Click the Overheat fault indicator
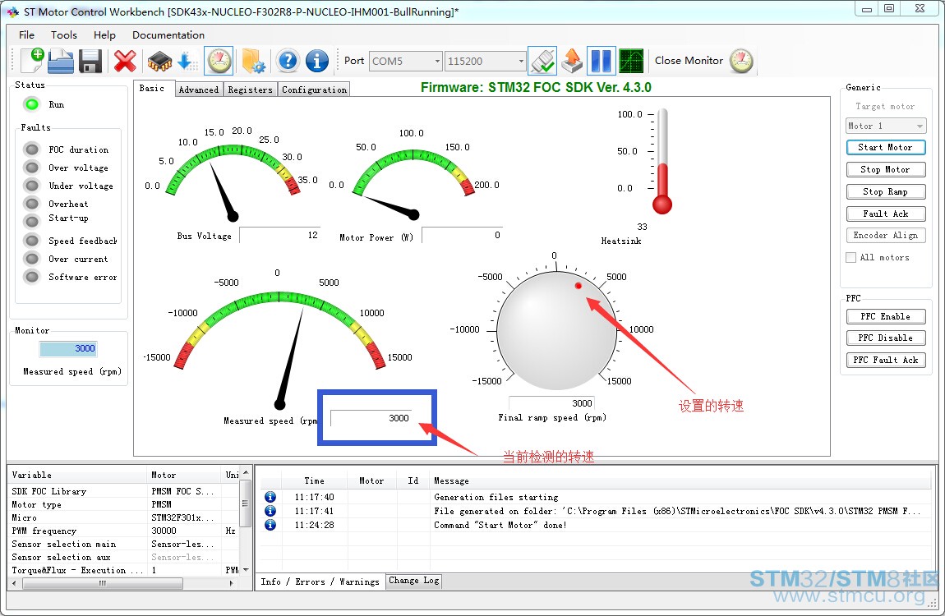The width and height of the screenshot is (945, 616). (x=32, y=204)
